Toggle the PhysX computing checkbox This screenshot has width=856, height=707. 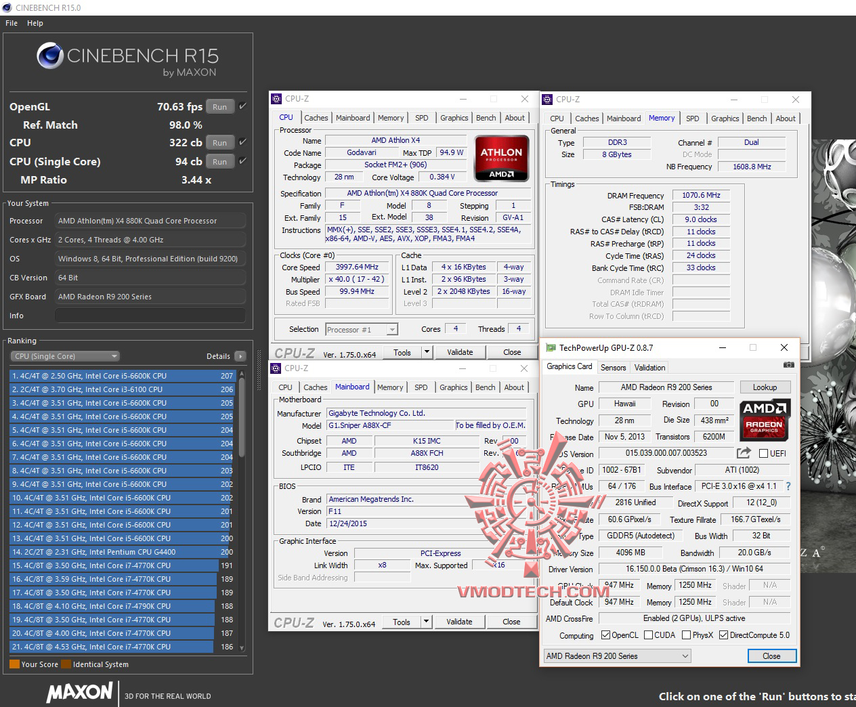(x=687, y=635)
